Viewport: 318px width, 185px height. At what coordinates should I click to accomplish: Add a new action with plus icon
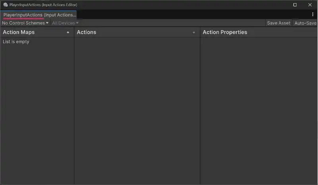pyautogui.click(x=194, y=33)
